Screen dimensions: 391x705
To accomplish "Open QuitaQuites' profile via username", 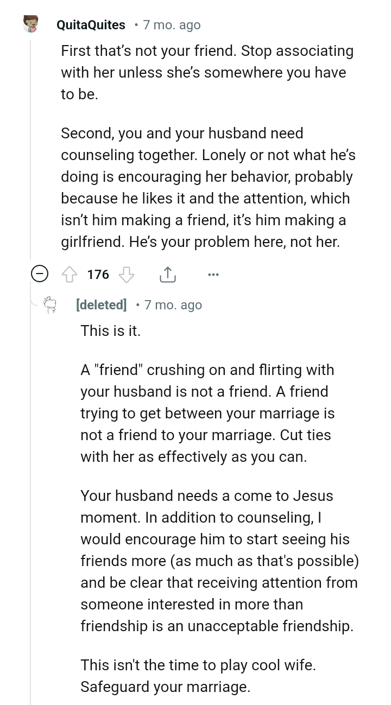I will point(90,24).
